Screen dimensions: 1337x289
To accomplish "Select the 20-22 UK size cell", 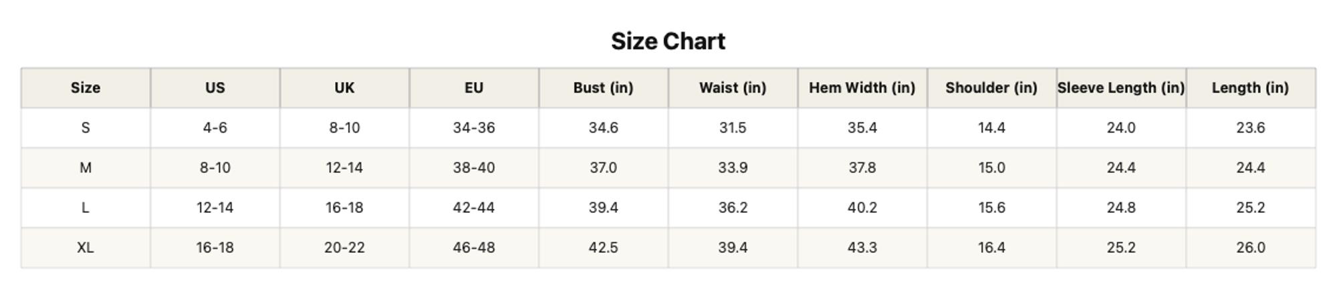I will [x=344, y=248].
